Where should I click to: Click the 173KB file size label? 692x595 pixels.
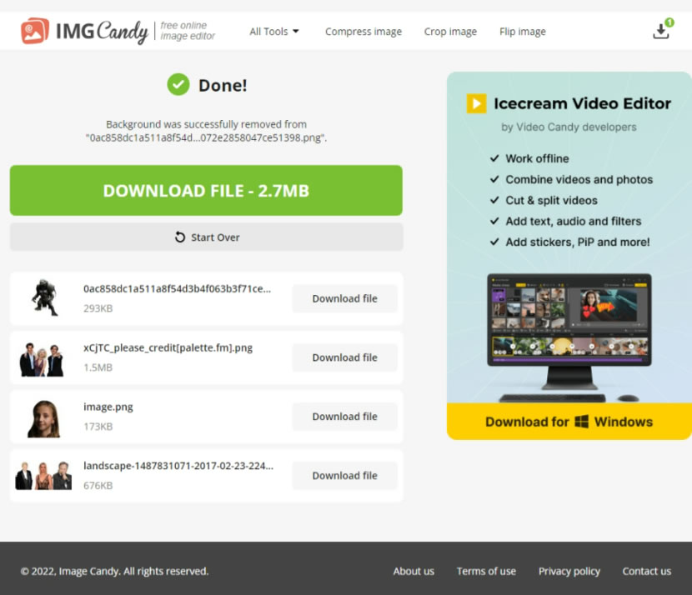click(x=98, y=427)
